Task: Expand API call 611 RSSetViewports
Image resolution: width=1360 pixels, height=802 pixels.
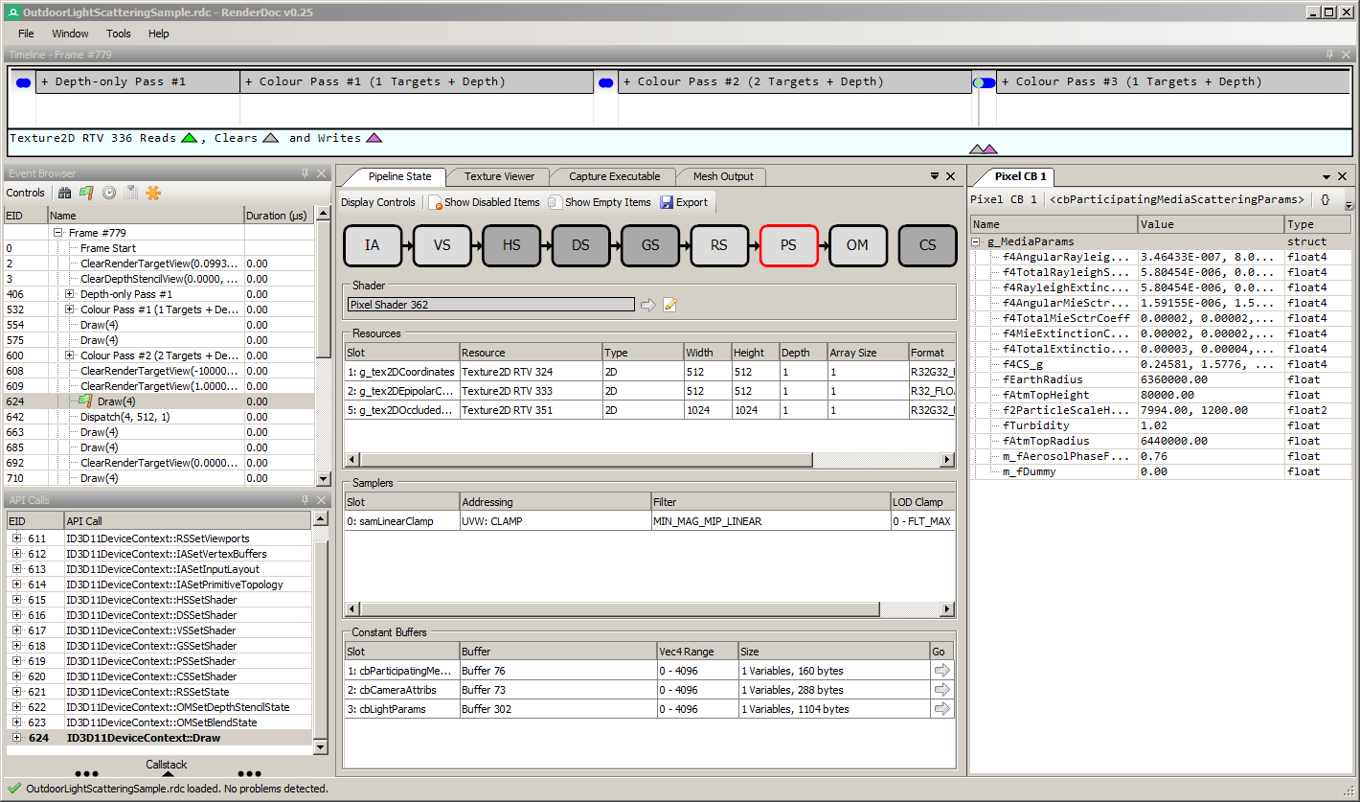Action: tap(16, 538)
